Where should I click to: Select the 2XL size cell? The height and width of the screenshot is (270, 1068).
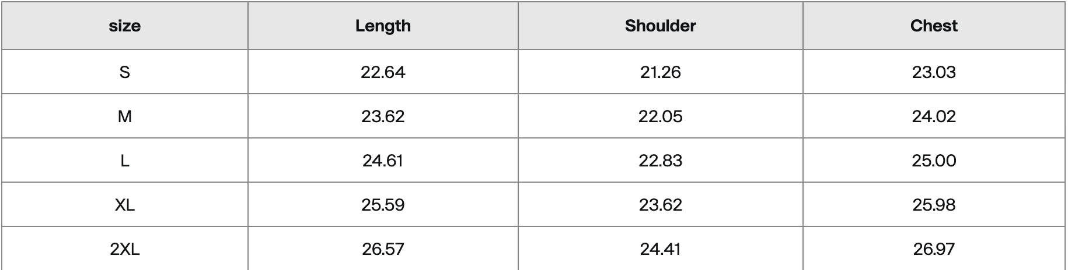[125, 249]
